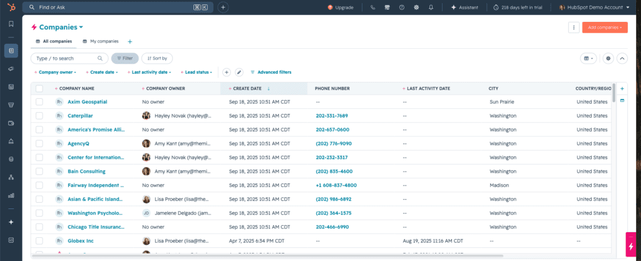Click the Sort by button
Viewport: 641px width, 261px height.
pyautogui.click(x=157, y=58)
